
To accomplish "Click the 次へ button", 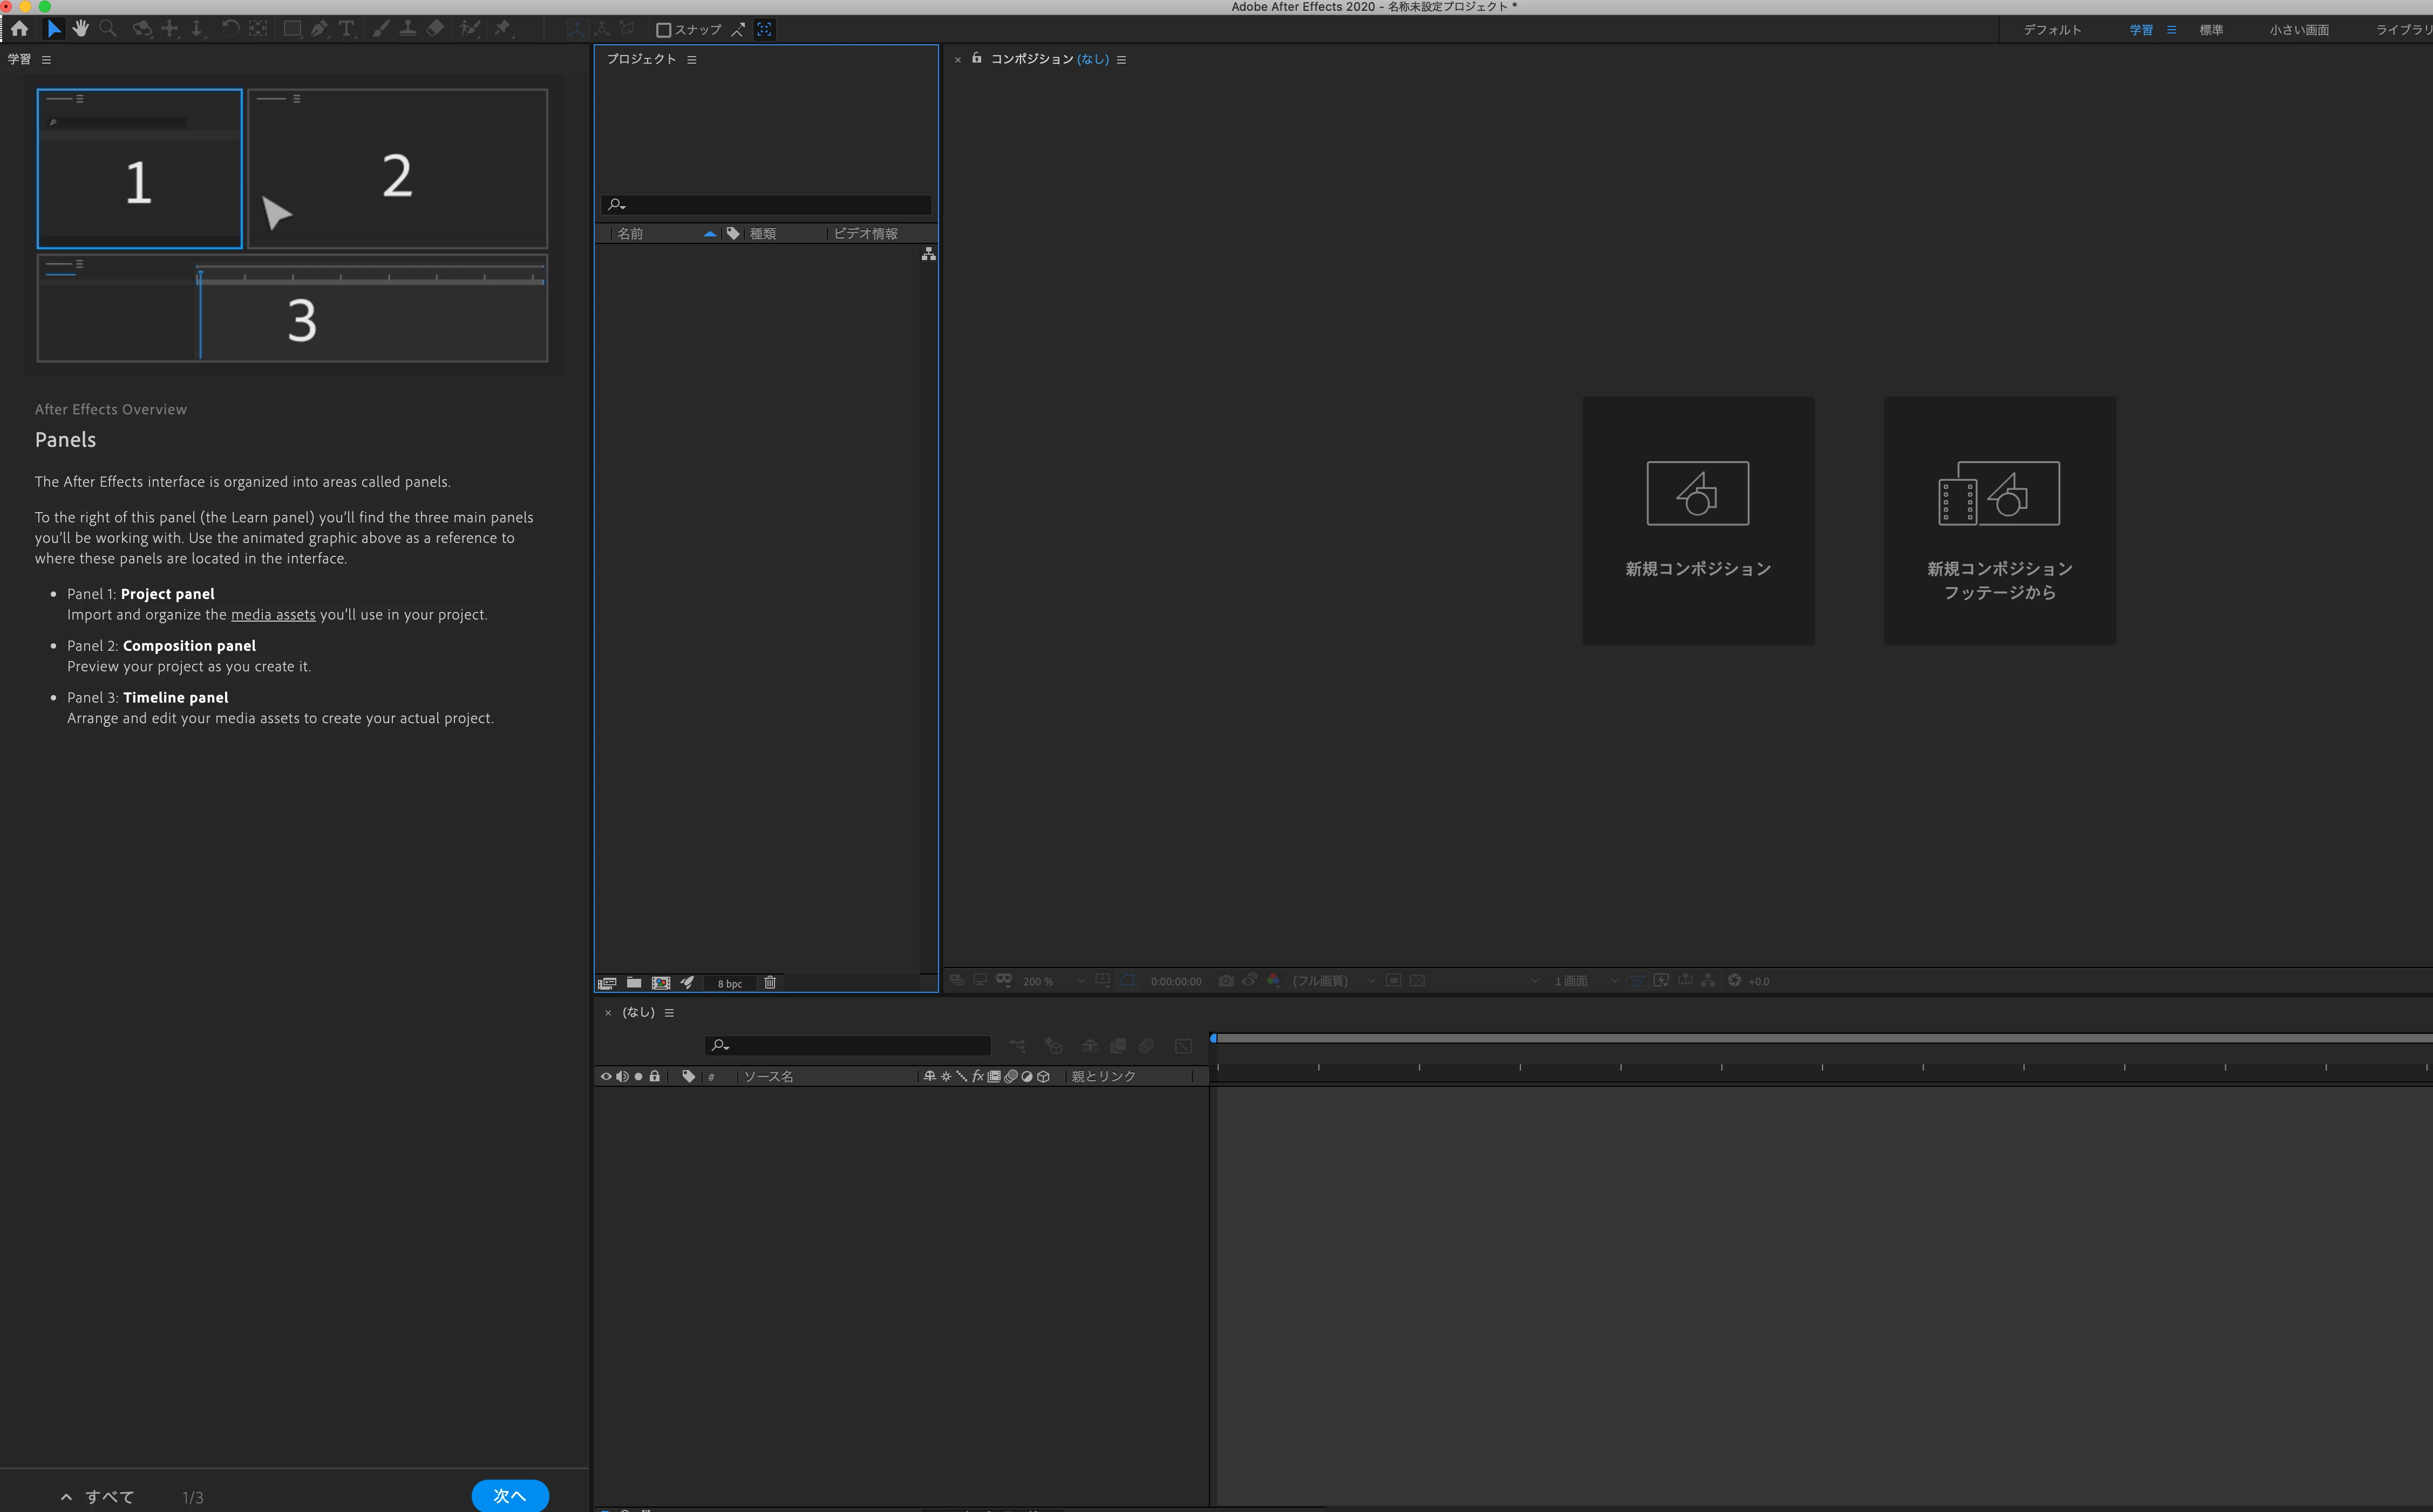I will 510,1495.
